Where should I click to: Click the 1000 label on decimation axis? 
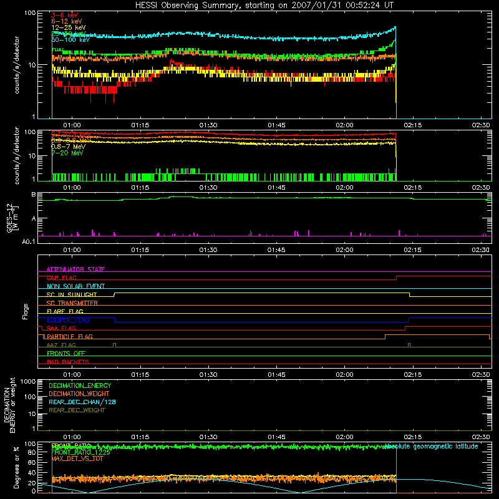pos(28,381)
